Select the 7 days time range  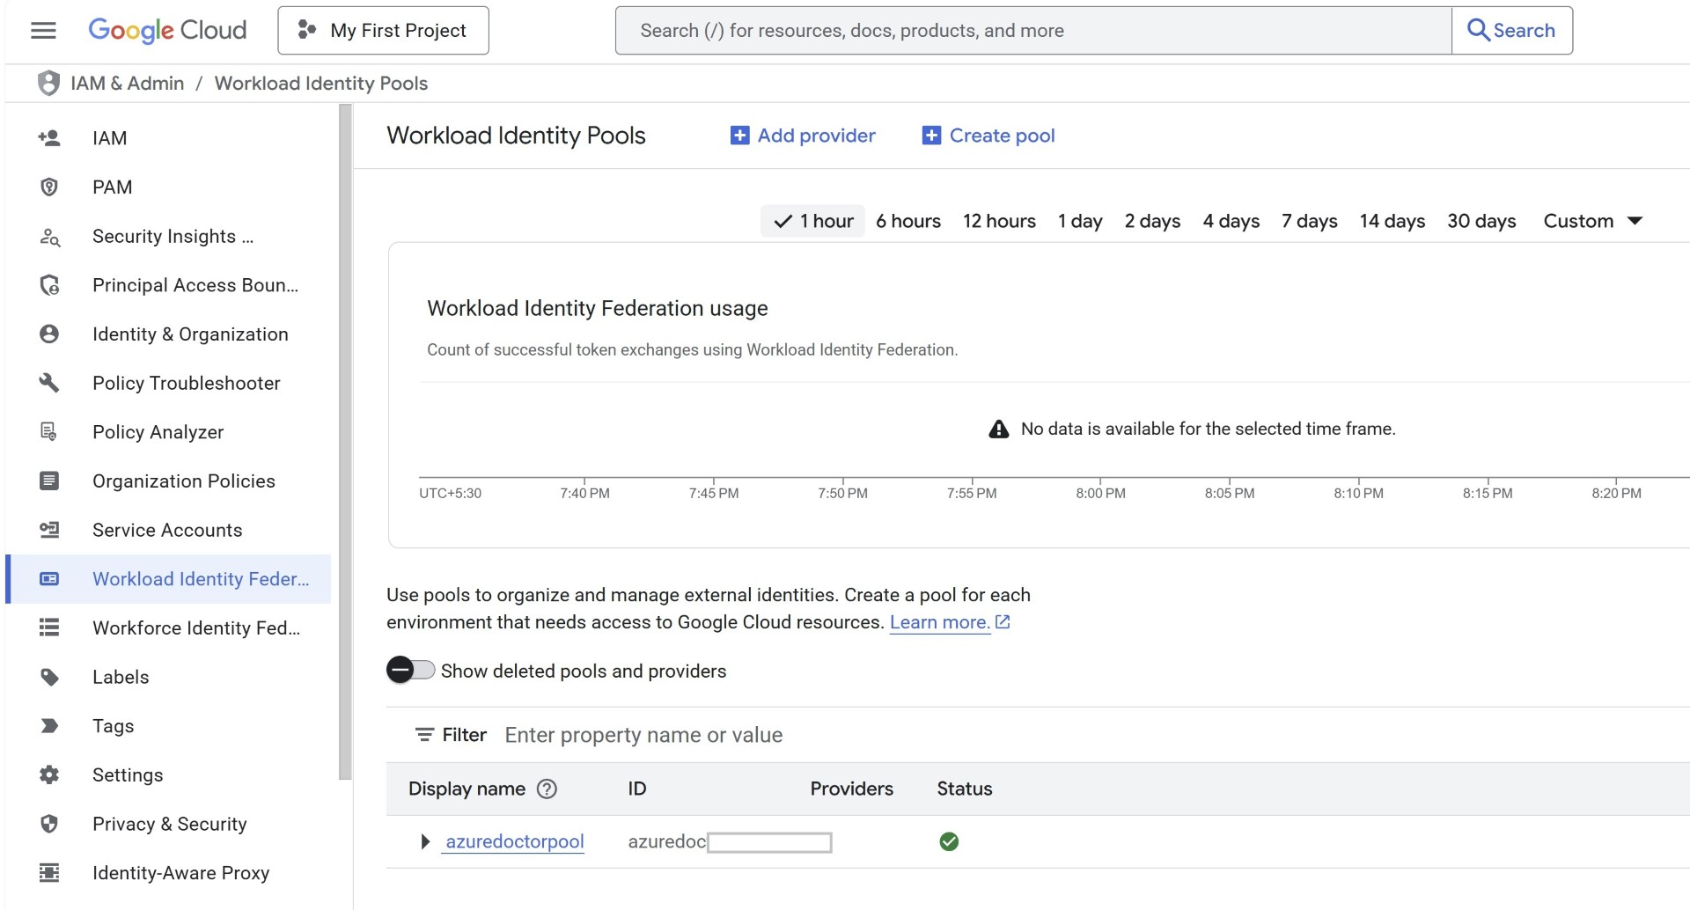click(1309, 221)
